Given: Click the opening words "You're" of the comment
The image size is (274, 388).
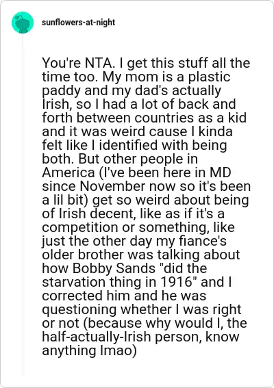Looking at the screenshot, I should pyautogui.click(x=62, y=63).
